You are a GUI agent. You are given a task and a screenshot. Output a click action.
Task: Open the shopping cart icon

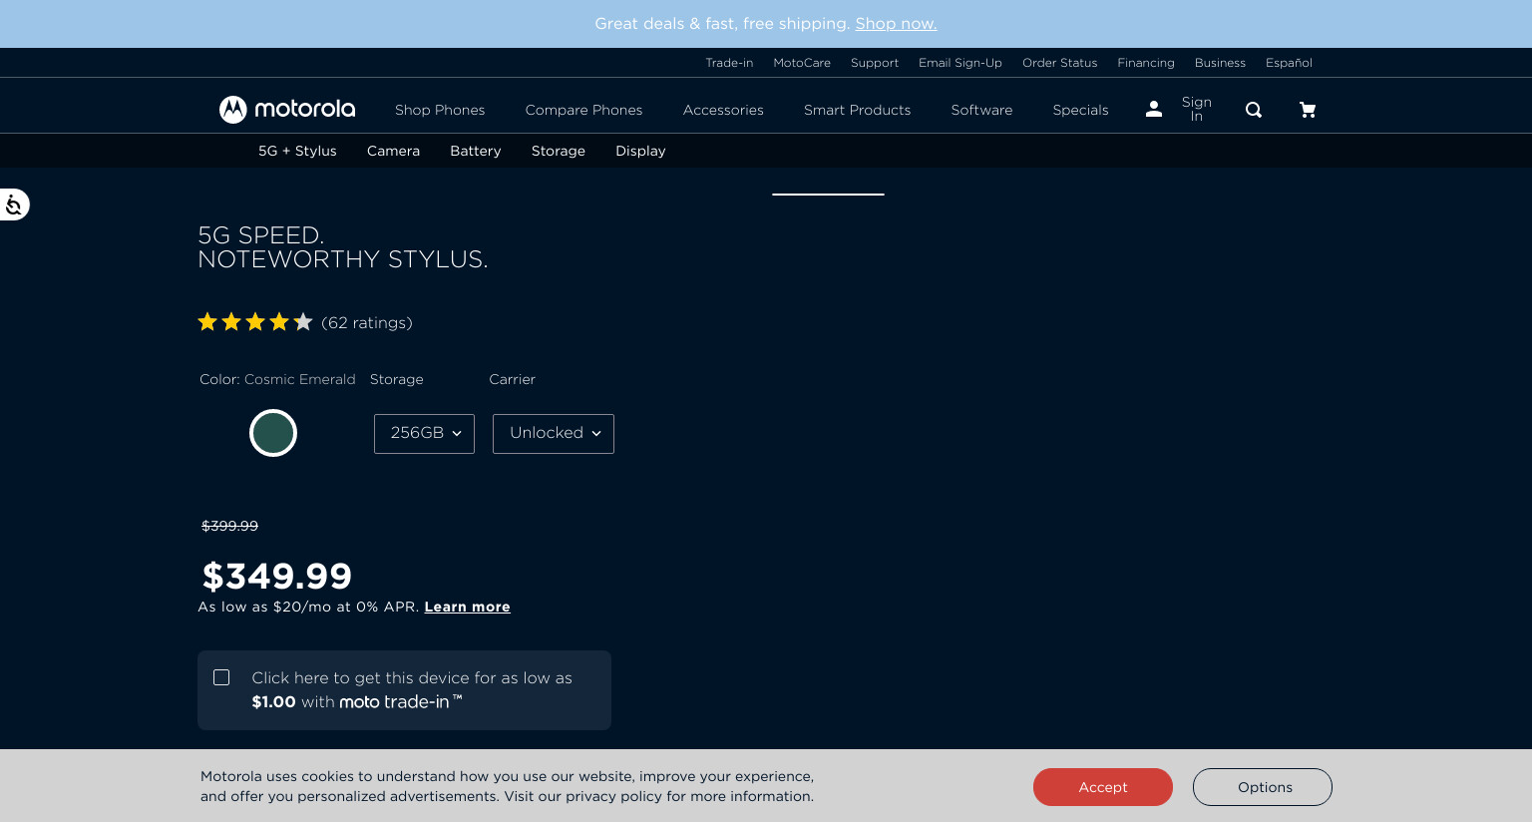click(x=1308, y=110)
